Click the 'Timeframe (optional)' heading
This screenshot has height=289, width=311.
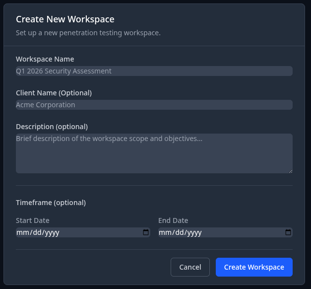pos(51,203)
